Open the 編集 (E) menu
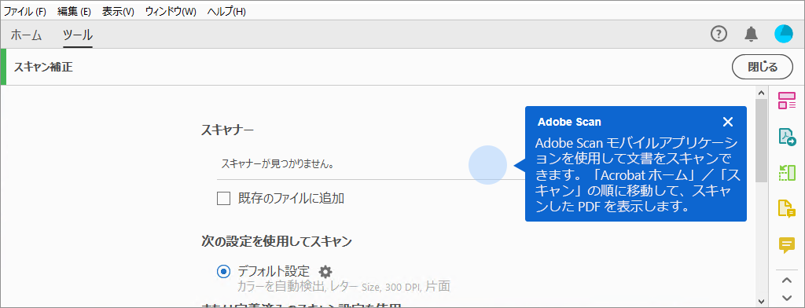Screen dimensions: 805x308 click(75, 11)
